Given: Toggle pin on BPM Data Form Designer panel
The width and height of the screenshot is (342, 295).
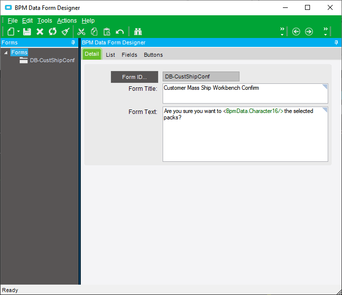Looking at the screenshot, I should pos(336,42).
